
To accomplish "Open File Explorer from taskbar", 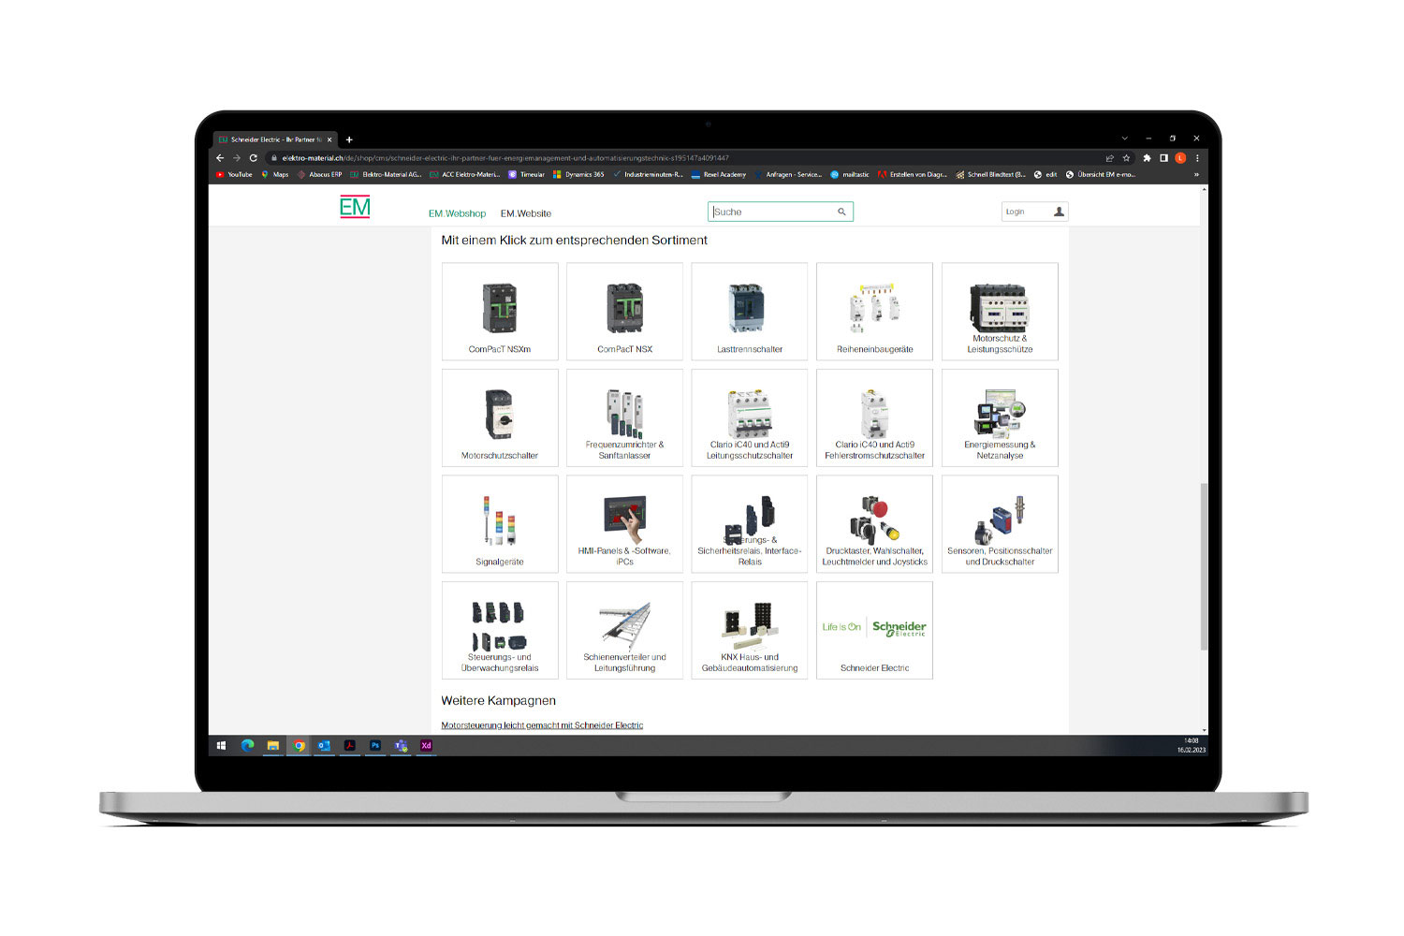I will [x=273, y=746].
